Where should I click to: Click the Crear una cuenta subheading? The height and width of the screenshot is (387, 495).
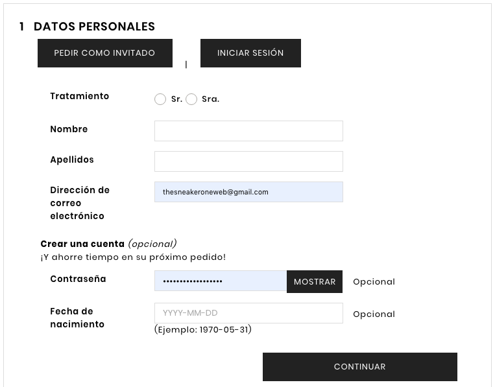pyautogui.click(x=82, y=244)
